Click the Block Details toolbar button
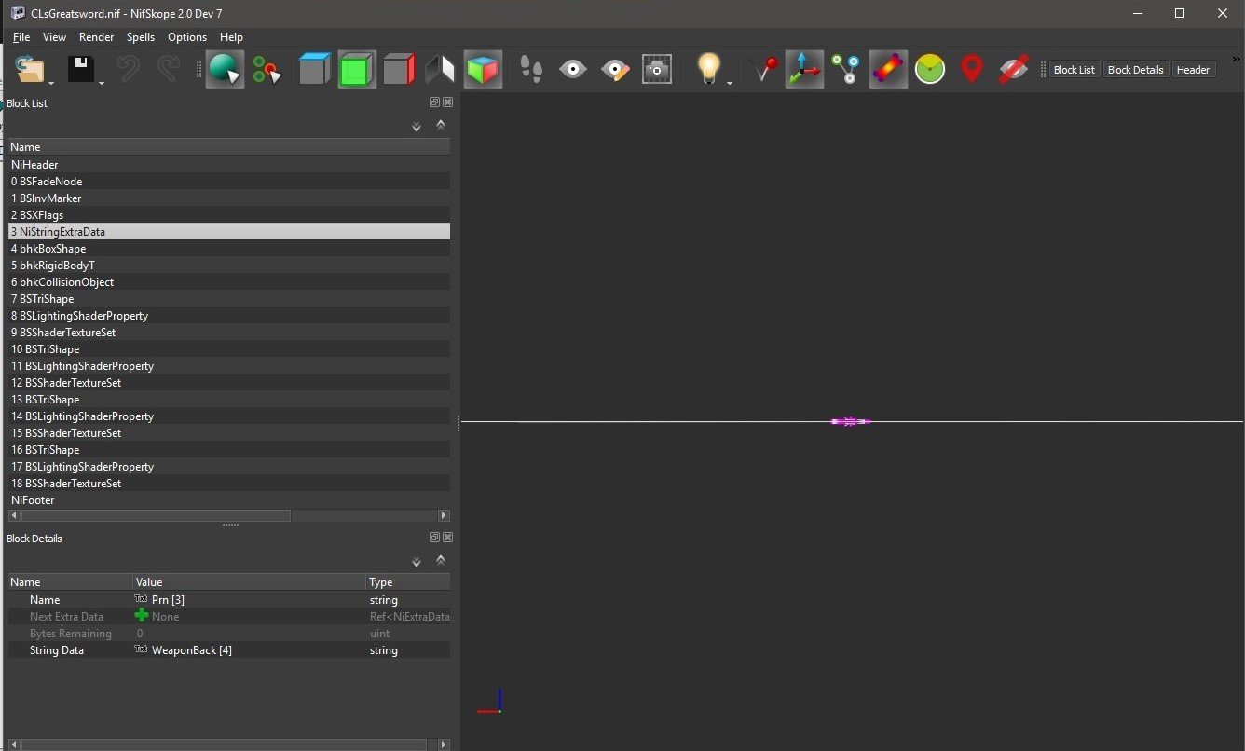Image resolution: width=1245 pixels, height=751 pixels. pyautogui.click(x=1136, y=70)
